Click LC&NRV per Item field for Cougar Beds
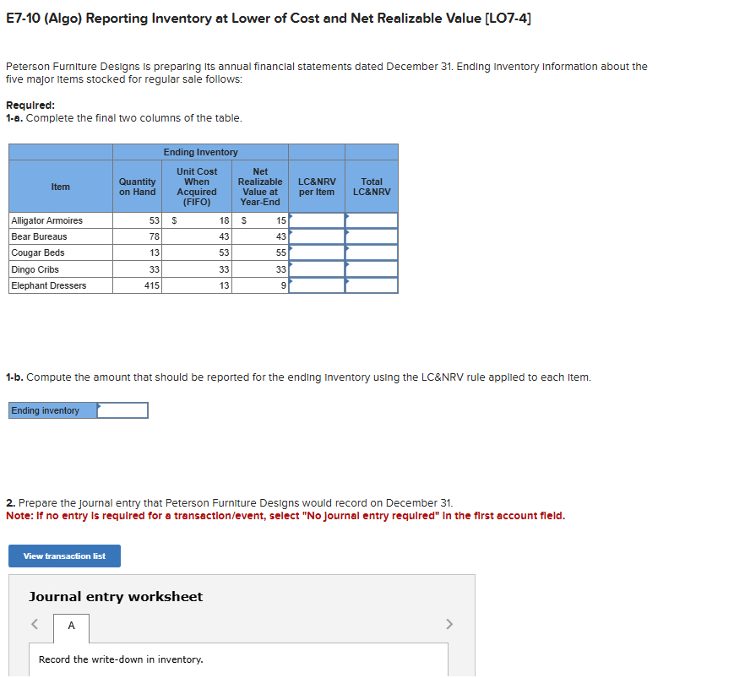 click(317, 252)
